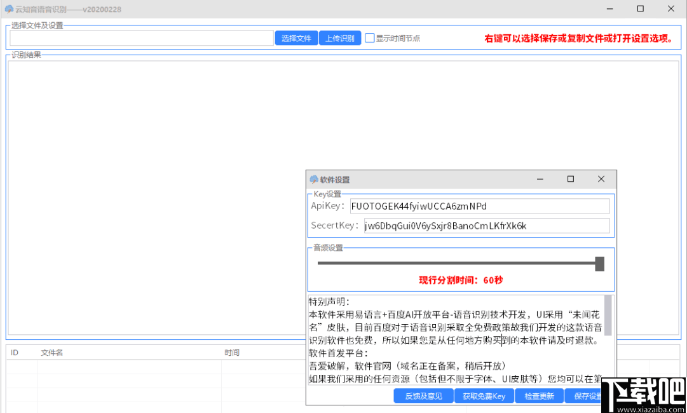The image size is (687, 413).
Task: Click the red right-click hint text
Action: tap(580, 37)
